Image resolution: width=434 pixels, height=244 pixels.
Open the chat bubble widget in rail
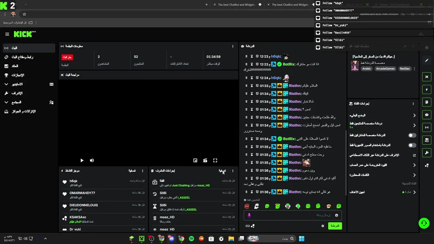click(x=427, y=115)
